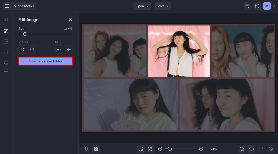This screenshot has height=154, width=278.
Task: Select the top-right collage photo
Action: [243, 51]
